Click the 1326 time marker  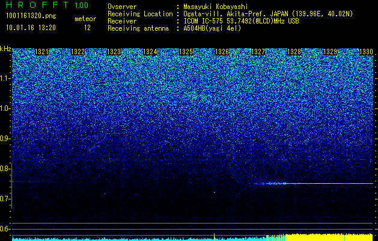click(222, 52)
